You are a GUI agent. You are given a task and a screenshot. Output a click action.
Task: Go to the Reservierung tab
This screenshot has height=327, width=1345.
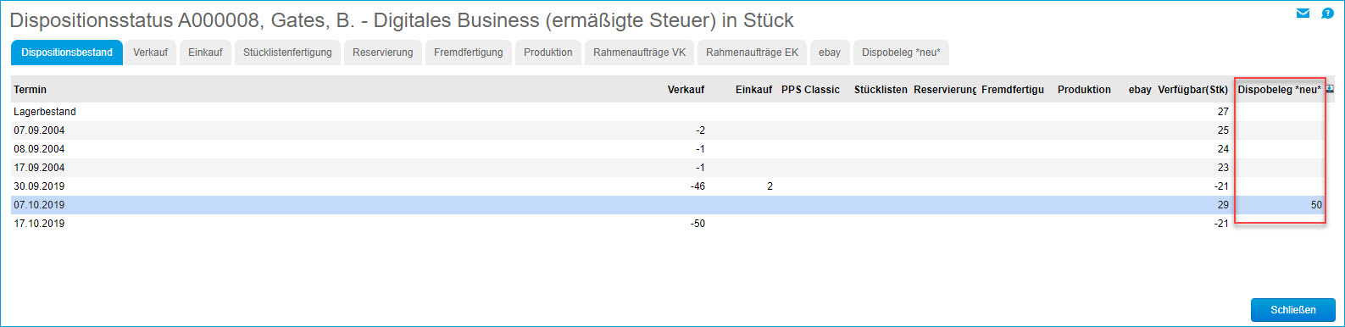point(383,53)
